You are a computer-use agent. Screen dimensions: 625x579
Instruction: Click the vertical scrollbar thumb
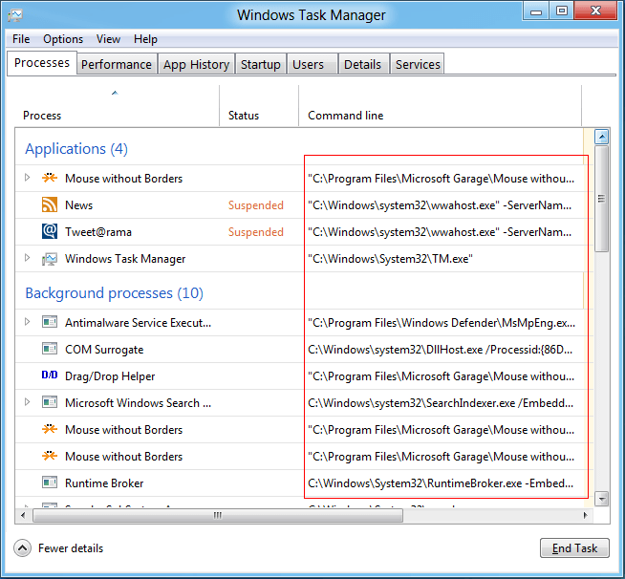[x=601, y=199]
